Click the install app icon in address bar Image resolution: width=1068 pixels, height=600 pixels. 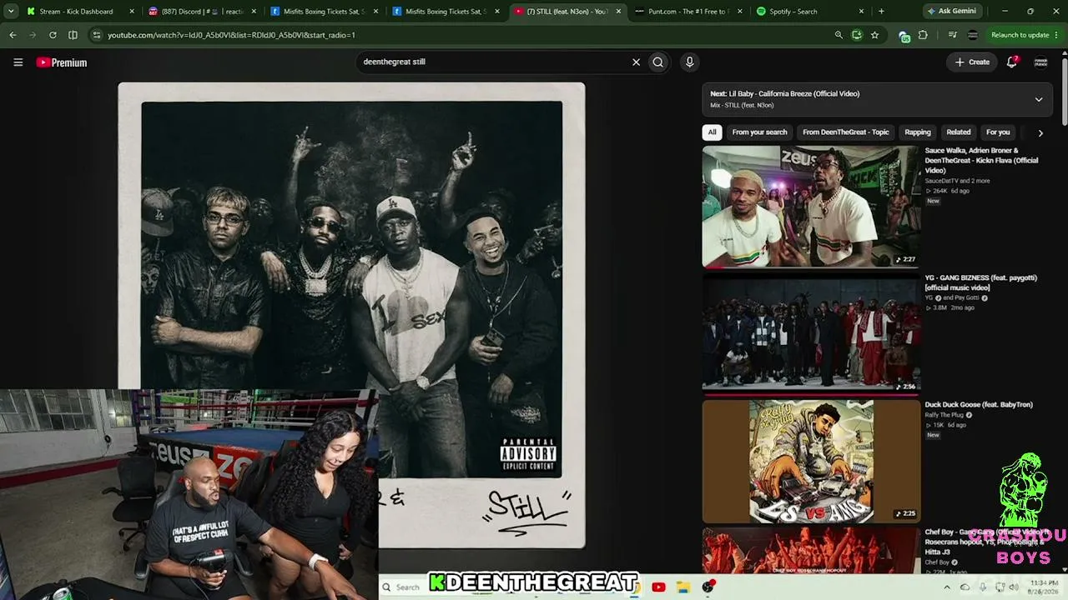coord(857,35)
